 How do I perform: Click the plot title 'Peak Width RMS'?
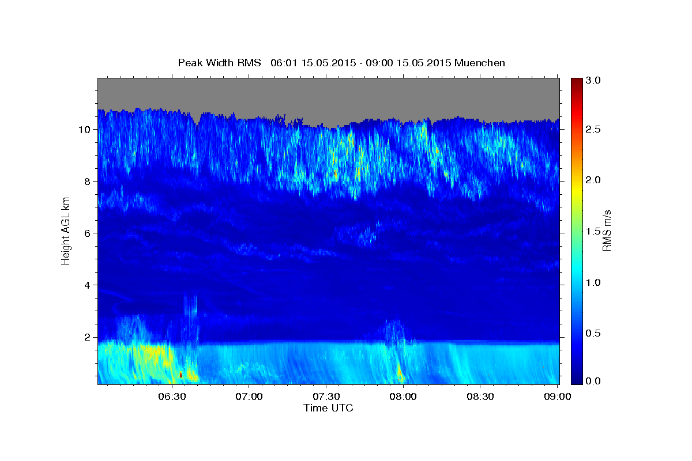[219, 63]
